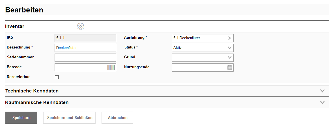
Task: Click into the Seriennummer input field
Action: click(85, 58)
